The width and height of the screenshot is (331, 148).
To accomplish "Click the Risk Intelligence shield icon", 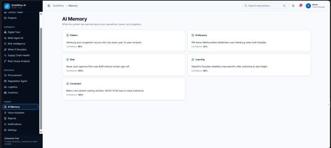I will click(5, 44).
